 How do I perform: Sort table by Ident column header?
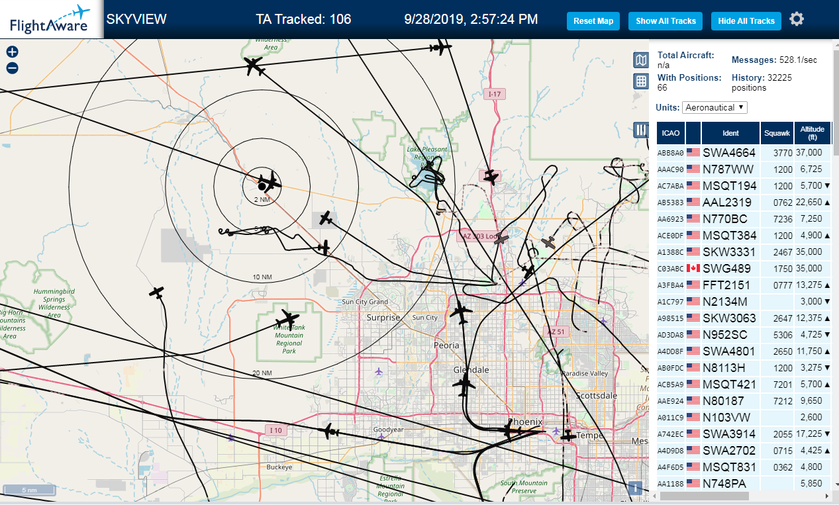(x=730, y=133)
